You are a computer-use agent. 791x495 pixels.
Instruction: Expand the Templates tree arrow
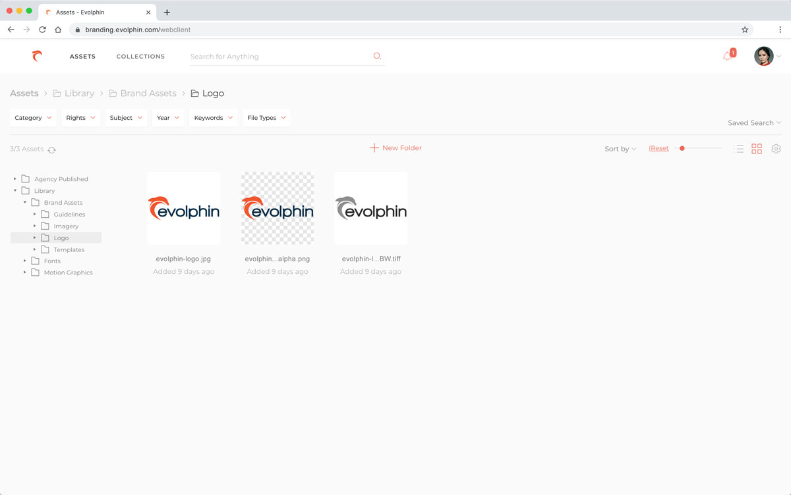(35, 249)
